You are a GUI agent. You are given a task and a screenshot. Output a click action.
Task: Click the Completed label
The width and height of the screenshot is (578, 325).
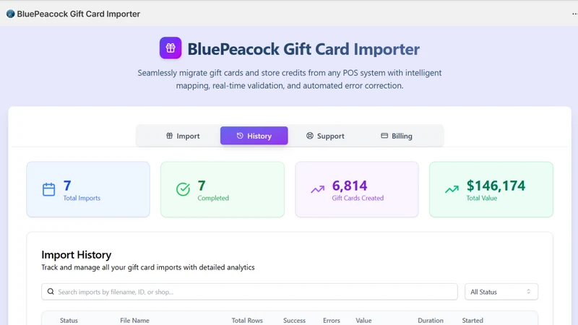tap(213, 198)
